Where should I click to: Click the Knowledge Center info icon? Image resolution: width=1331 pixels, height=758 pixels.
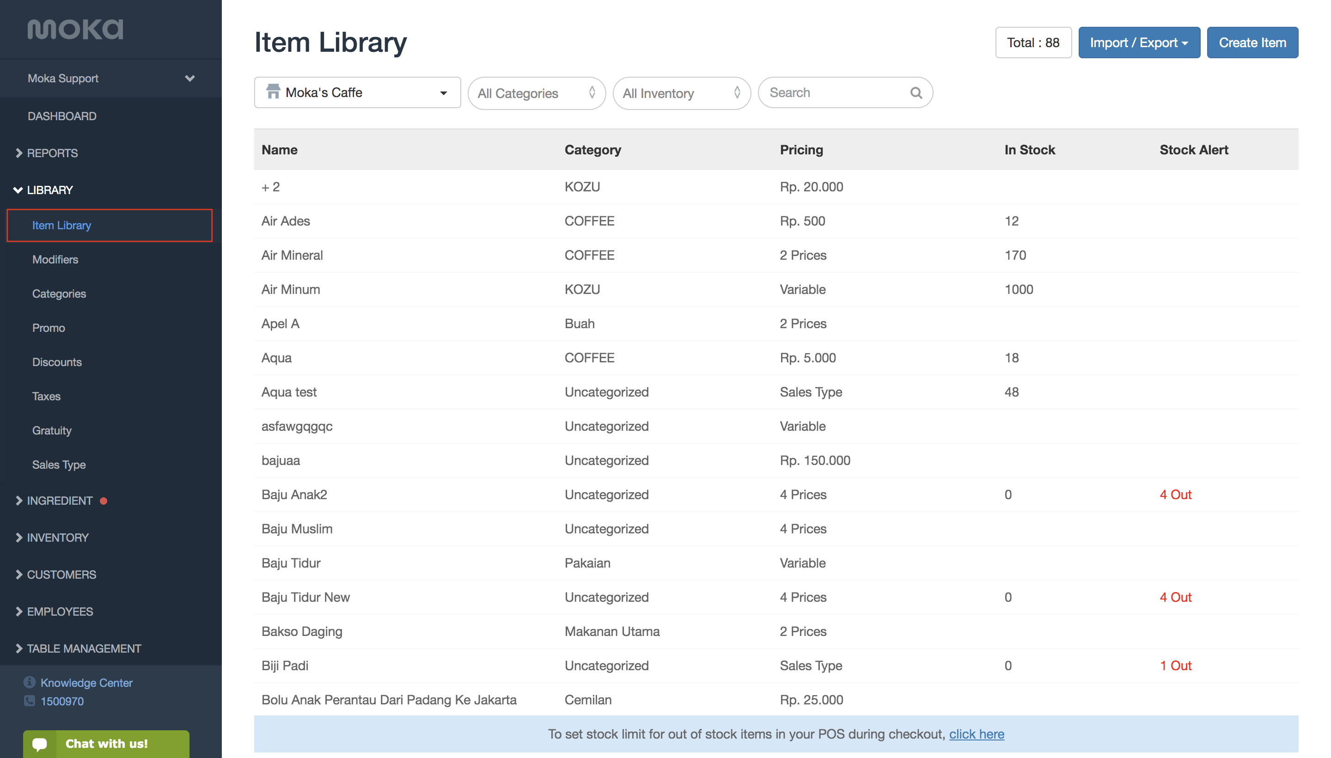pos(30,682)
